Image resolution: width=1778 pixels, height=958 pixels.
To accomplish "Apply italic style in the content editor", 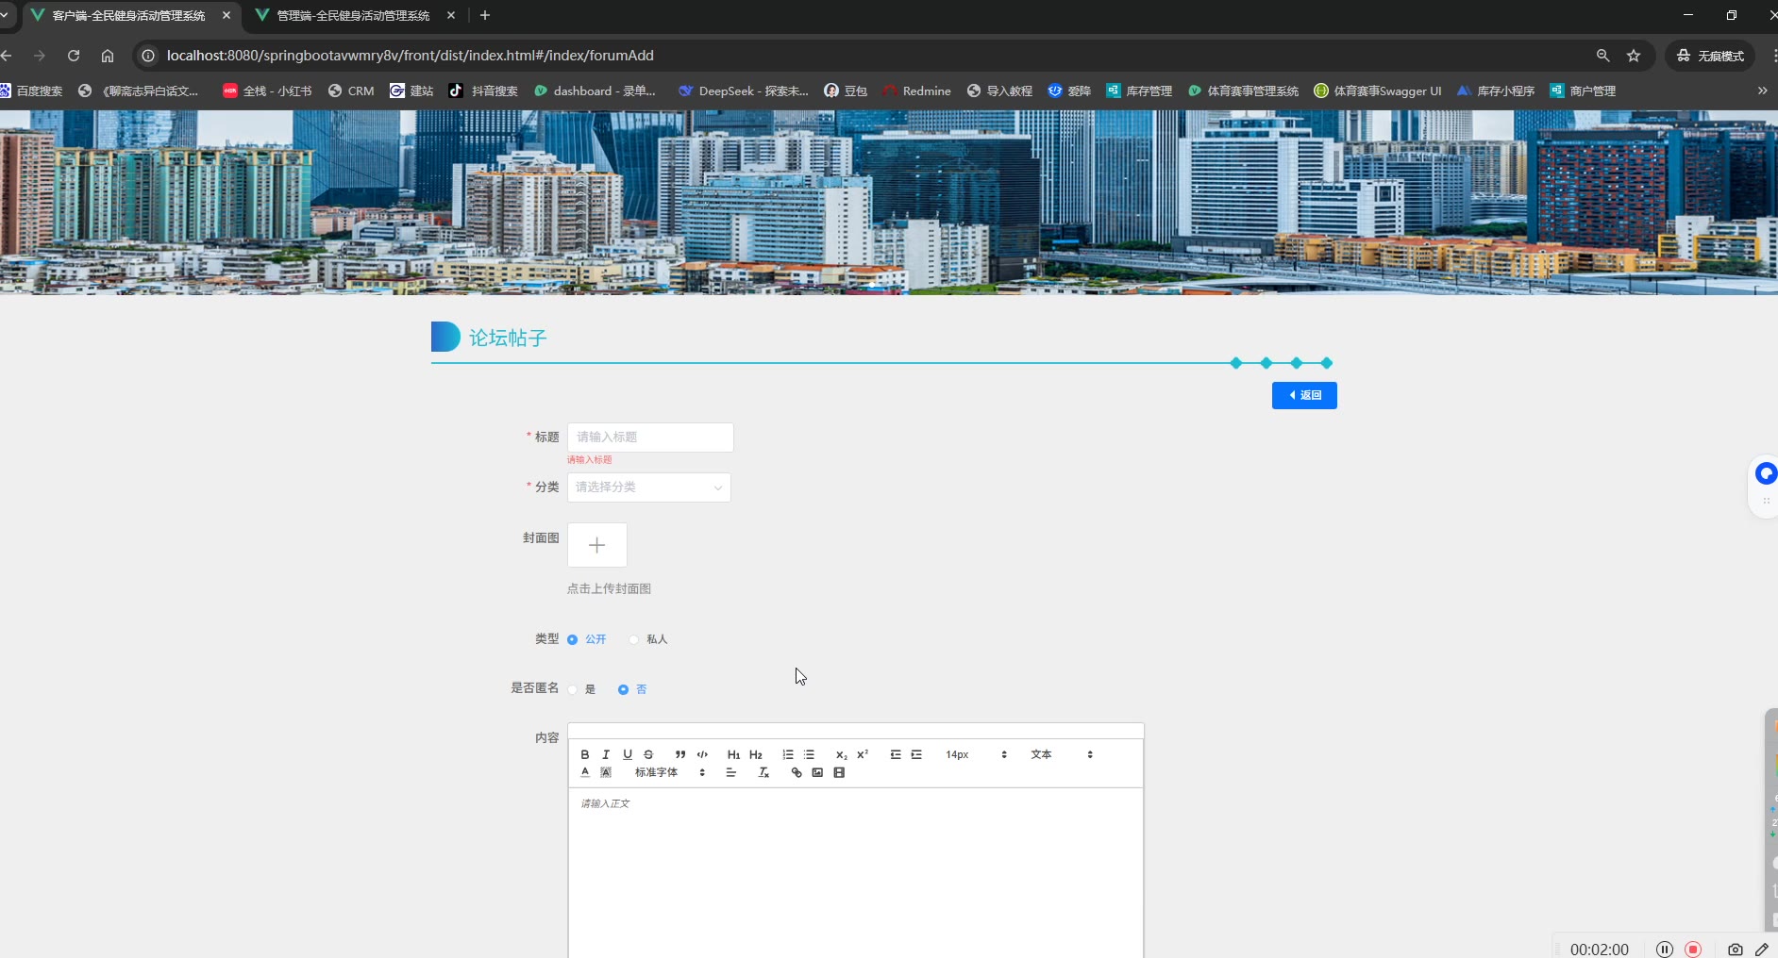I will point(606,754).
